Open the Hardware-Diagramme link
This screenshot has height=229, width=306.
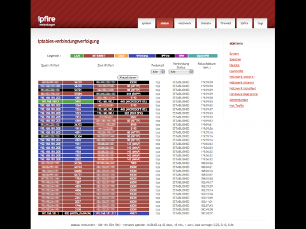click(244, 94)
